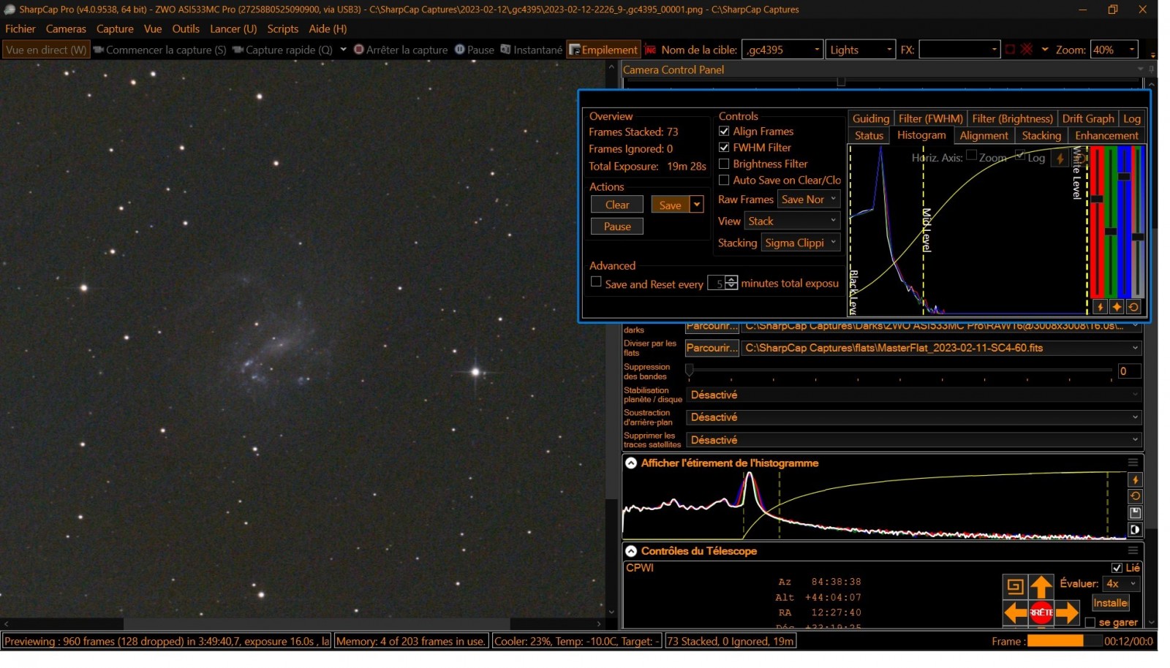Image resolution: width=1170 pixels, height=668 pixels.
Task: Open Soustraction d'arrière-plan Désactivé dropdown
Action: 914,417
